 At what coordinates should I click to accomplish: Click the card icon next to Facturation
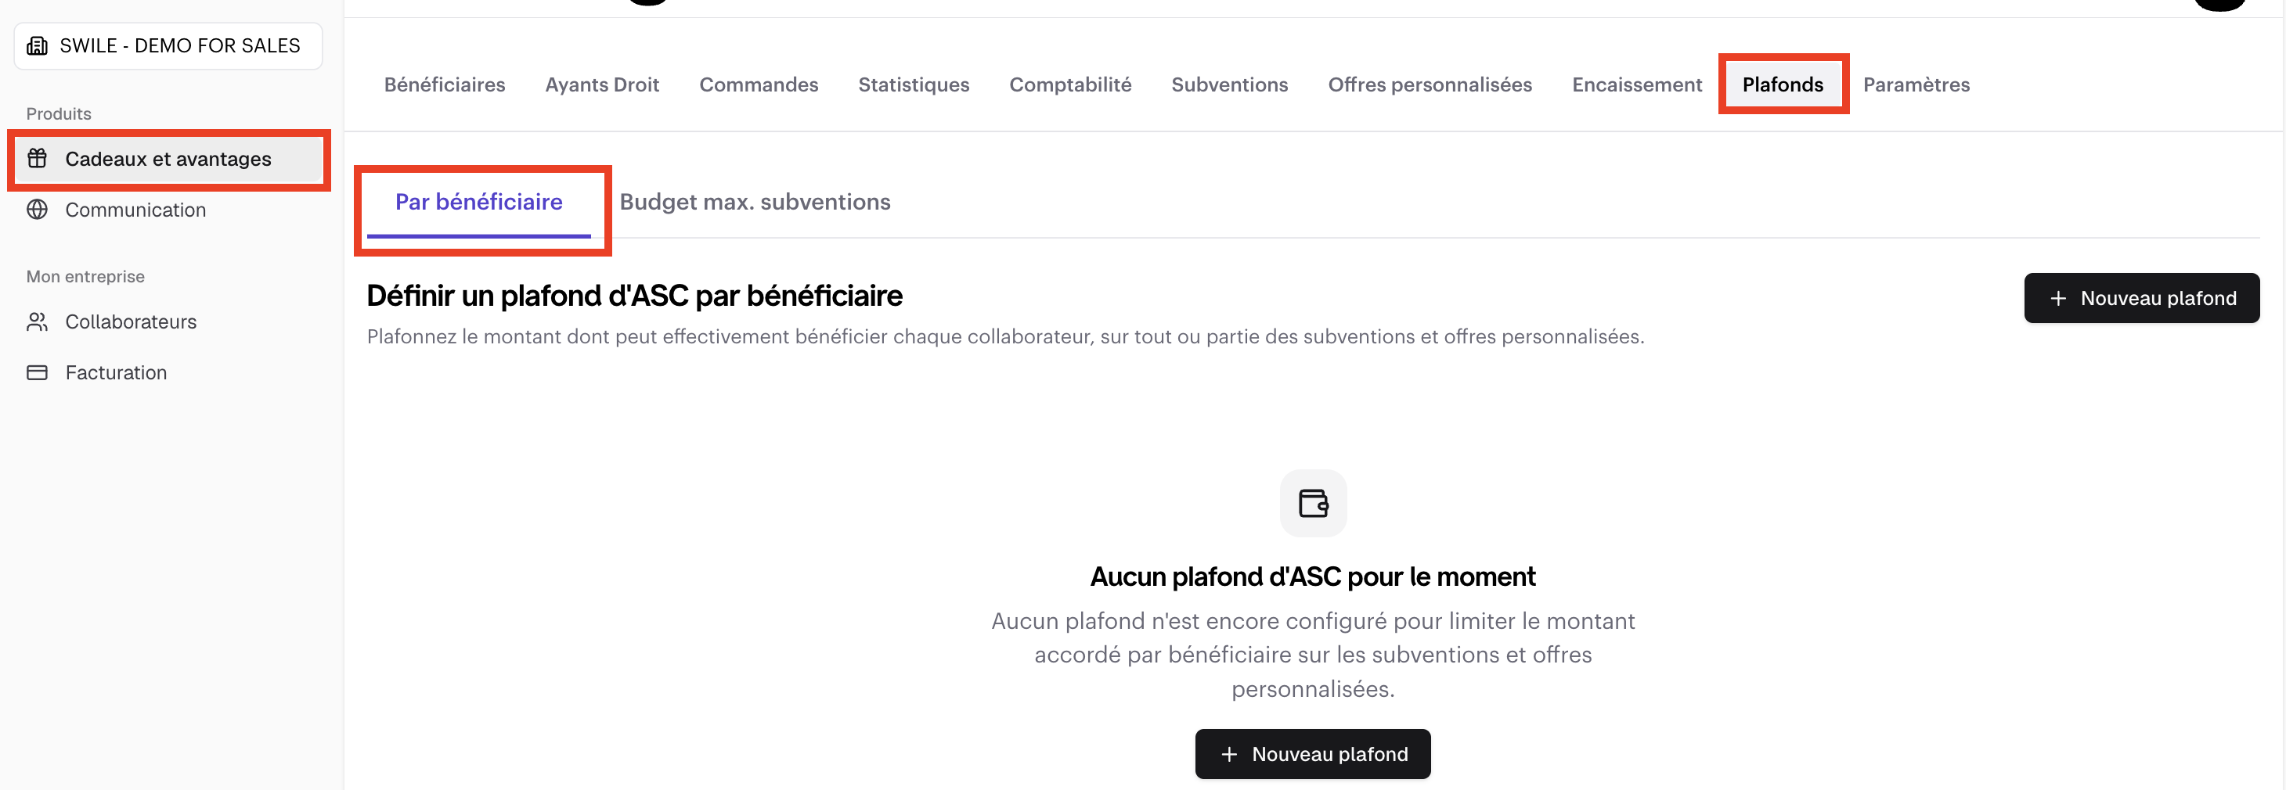(x=38, y=373)
